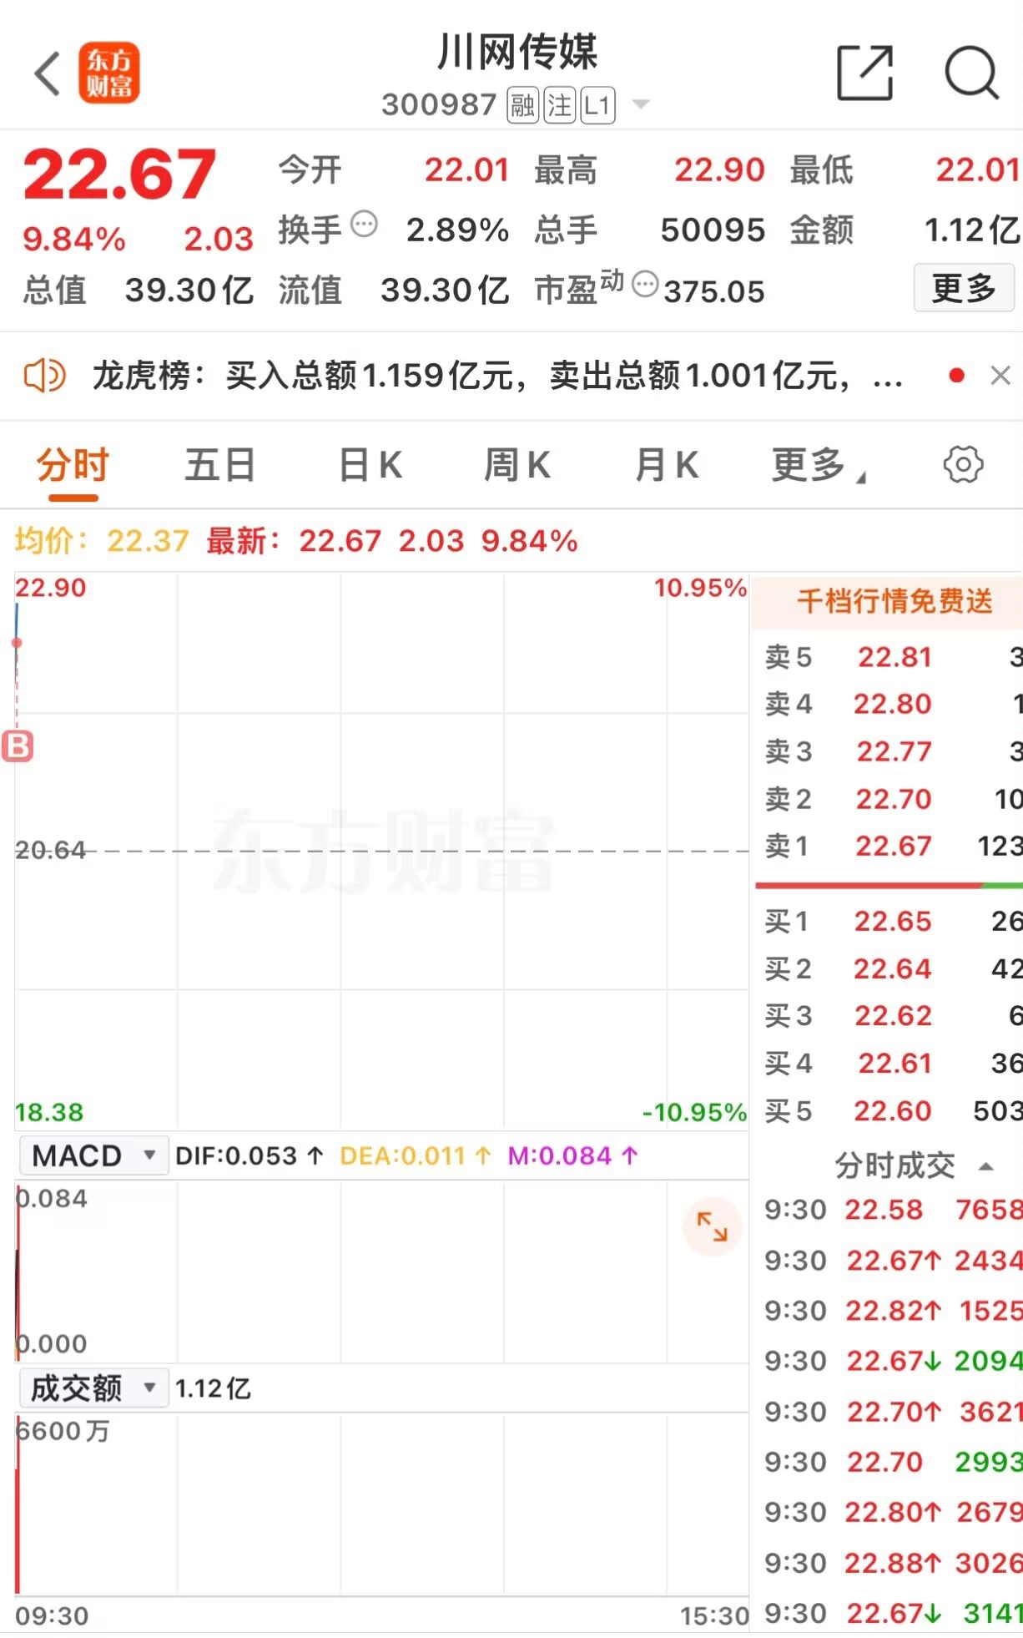Select the 卖4 price 22.80
Image resolution: width=1023 pixels, height=1638 pixels.
(892, 704)
